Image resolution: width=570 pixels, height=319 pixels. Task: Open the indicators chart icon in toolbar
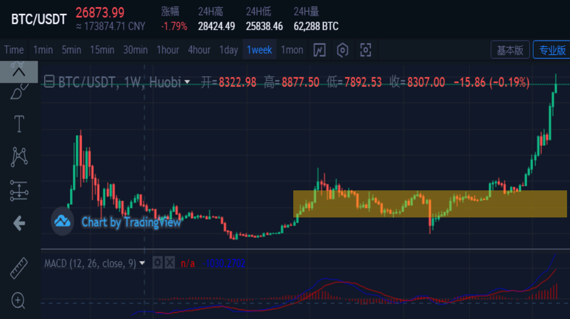[x=319, y=50]
